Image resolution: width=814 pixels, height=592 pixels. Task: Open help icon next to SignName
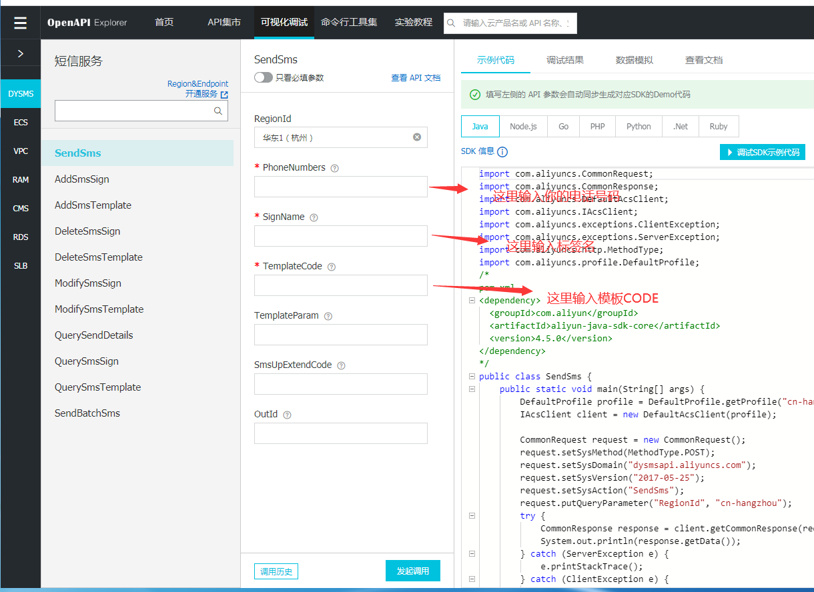[314, 217]
